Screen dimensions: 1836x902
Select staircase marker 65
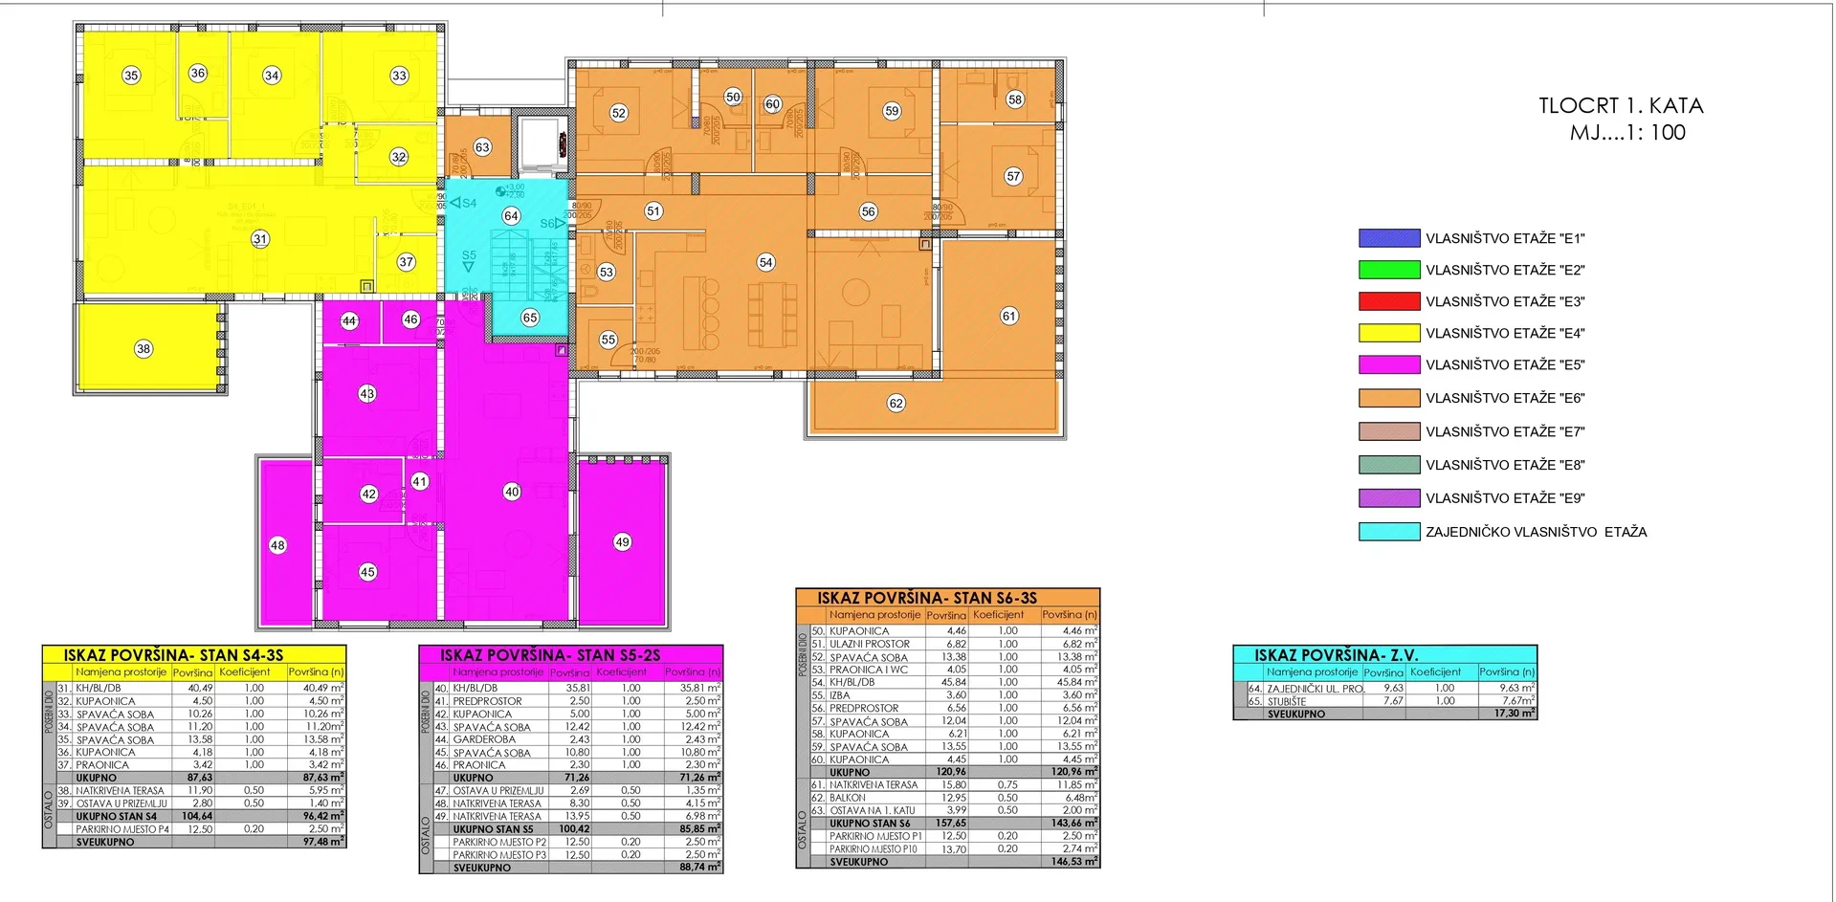coord(530,318)
